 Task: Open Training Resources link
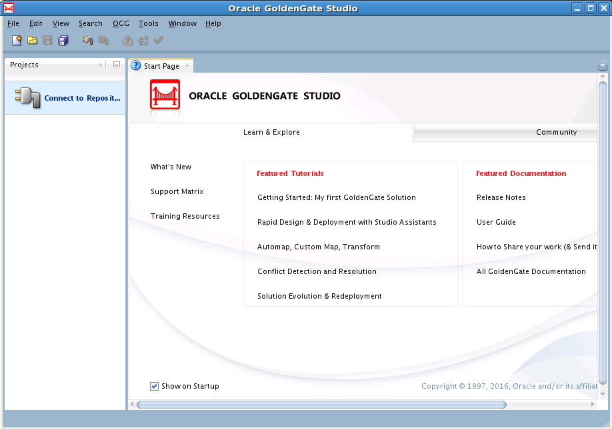click(x=185, y=216)
